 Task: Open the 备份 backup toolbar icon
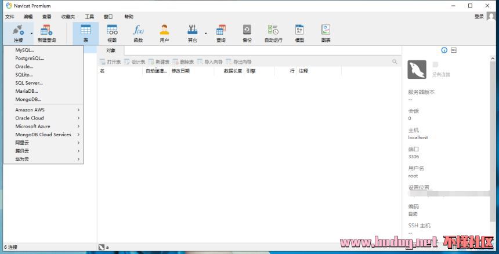247,30
